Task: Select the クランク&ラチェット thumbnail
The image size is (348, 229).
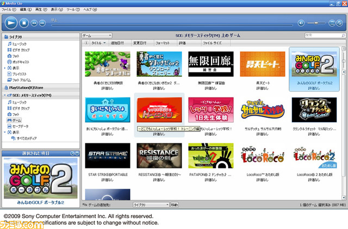Action: point(314,110)
